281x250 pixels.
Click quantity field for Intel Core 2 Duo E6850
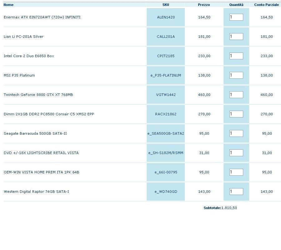pyautogui.click(x=236, y=56)
